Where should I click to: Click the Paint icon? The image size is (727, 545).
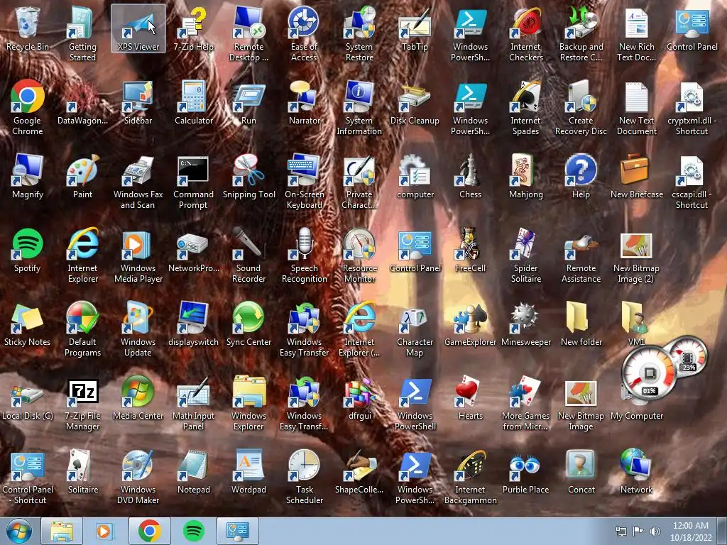[82, 177]
